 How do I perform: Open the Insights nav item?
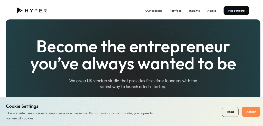(194, 11)
